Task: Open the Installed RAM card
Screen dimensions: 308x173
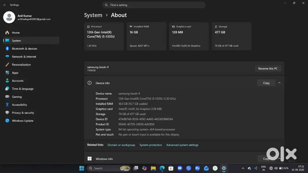Action: point(146,36)
